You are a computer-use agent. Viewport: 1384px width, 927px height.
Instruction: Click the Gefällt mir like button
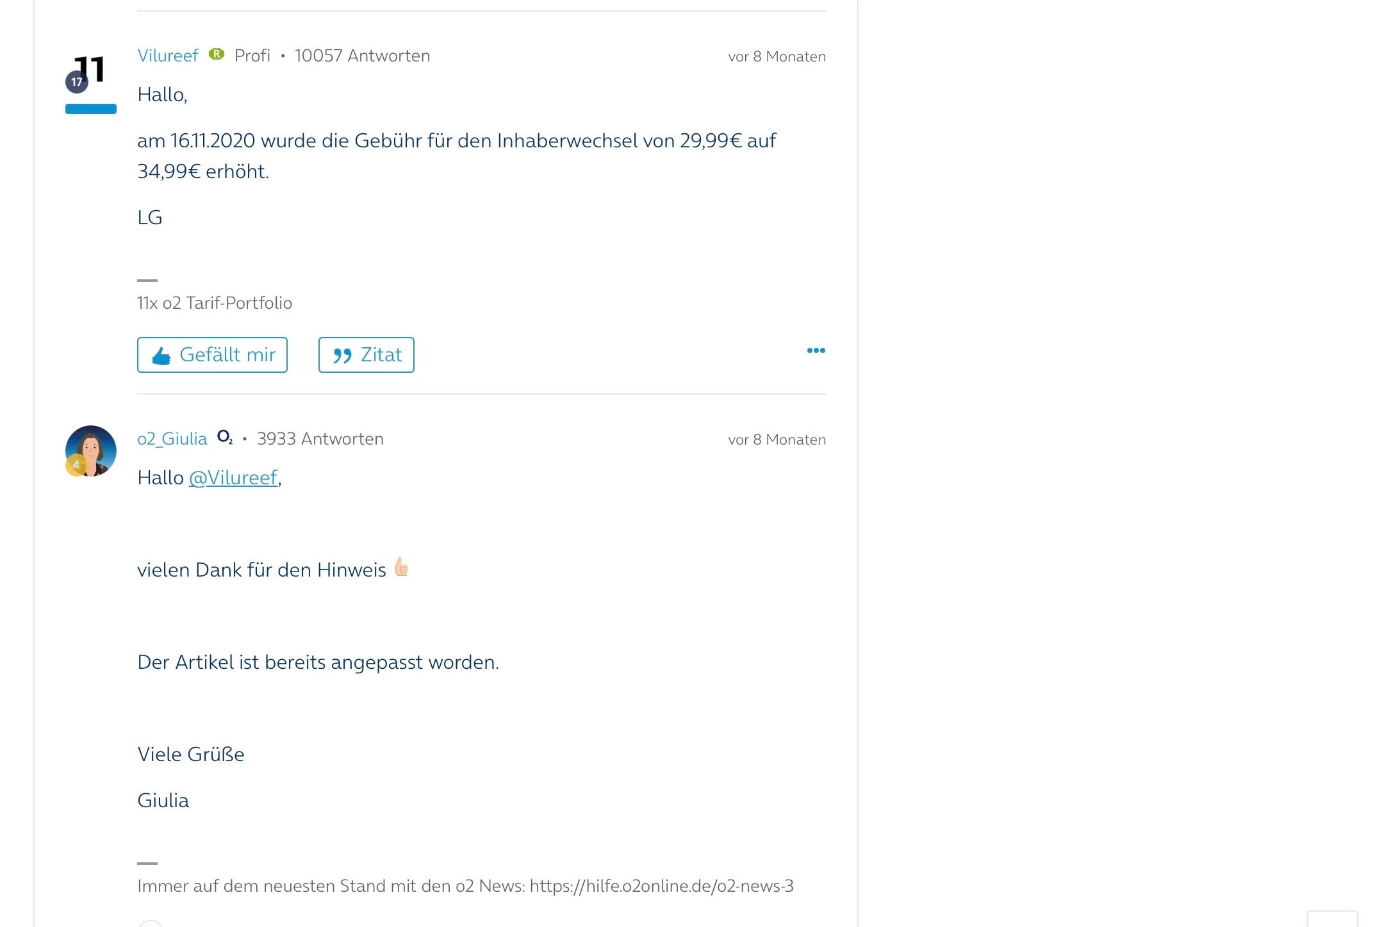click(x=212, y=355)
